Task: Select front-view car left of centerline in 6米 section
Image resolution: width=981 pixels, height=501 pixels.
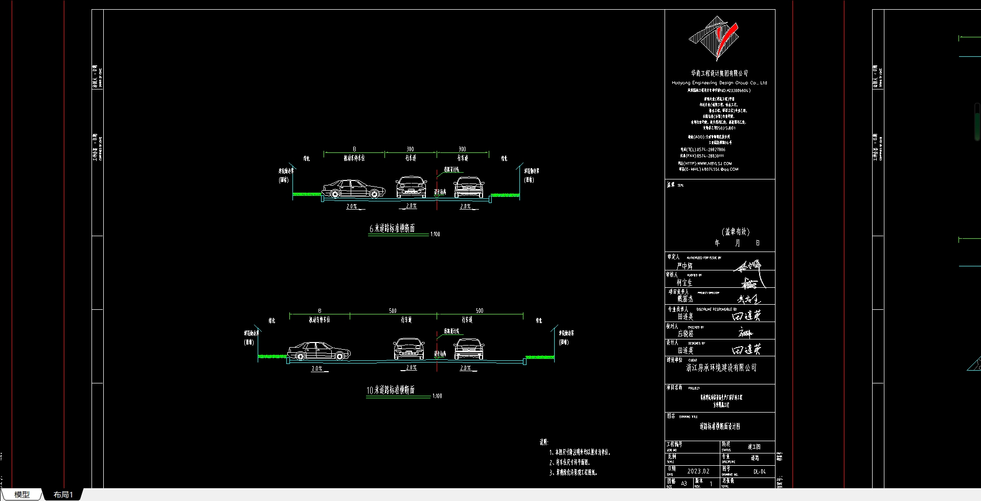Action: tap(412, 187)
